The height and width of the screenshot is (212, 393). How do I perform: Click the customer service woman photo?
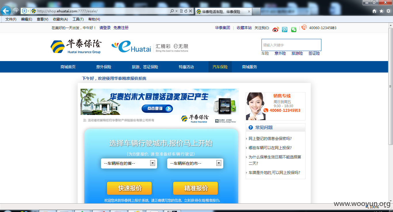(256, 106)
